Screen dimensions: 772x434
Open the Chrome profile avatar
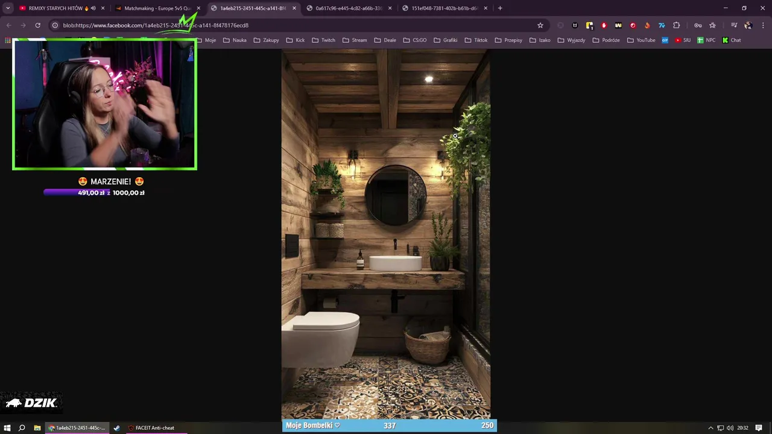point(748,25)
